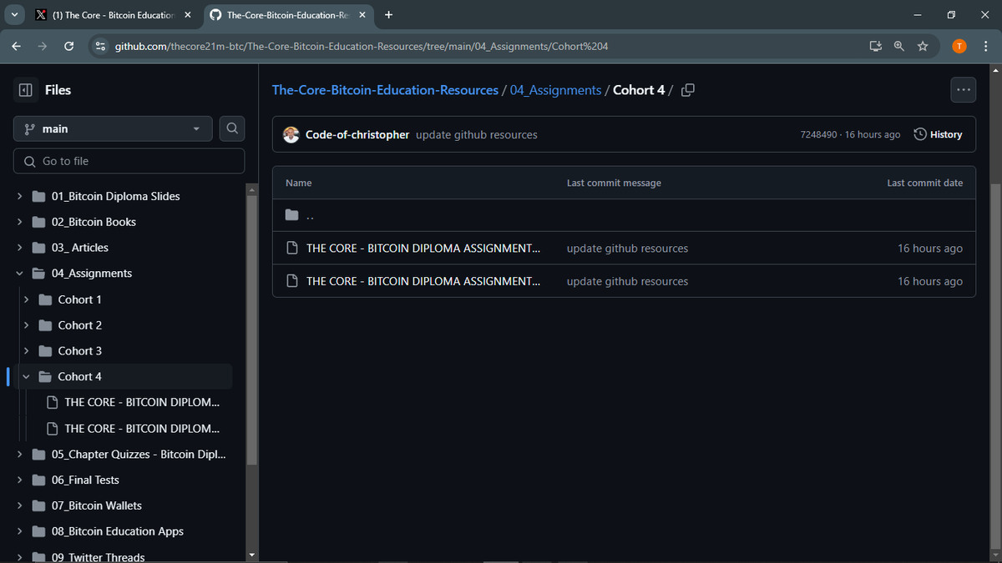Open the file search magnifier button
This screenshot has height=563, width=1002.
pyautogui.click(x=232, y=128)
